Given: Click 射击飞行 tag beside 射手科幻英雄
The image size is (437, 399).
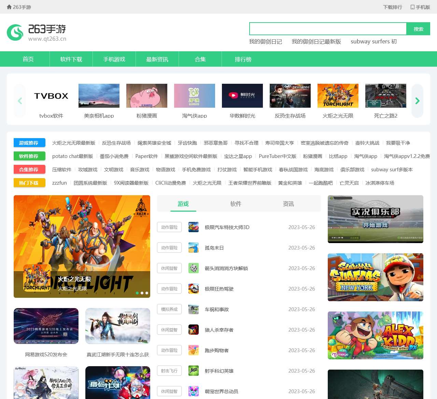Looking at the screenshot, I should click(169, 371).
